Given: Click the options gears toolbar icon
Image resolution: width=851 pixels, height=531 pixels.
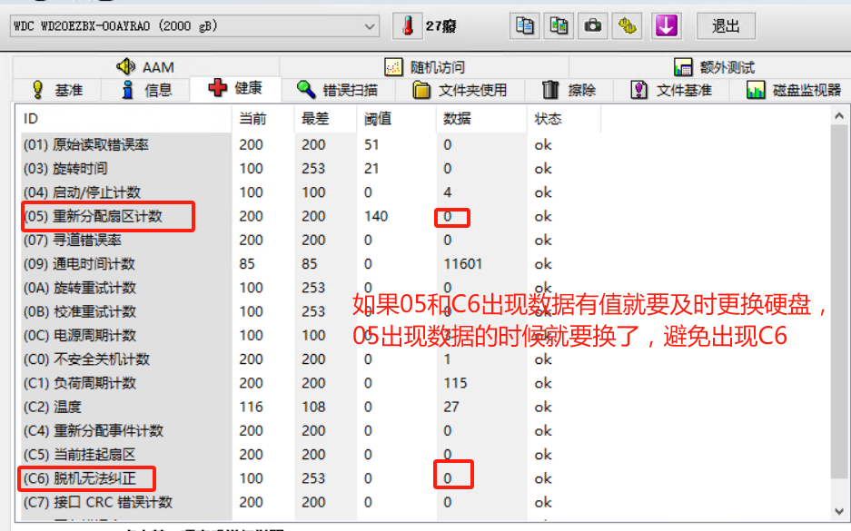Looking at the screenshot, I should pyautogui.click(x=628, y=26).
